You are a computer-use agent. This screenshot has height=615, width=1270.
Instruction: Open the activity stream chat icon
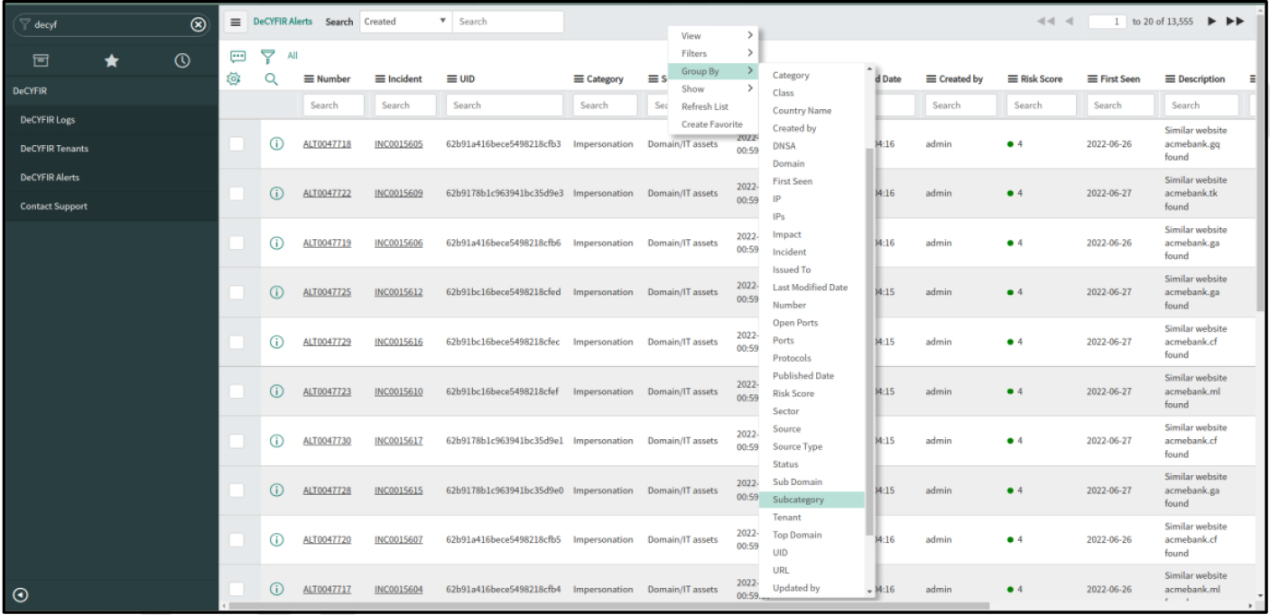(237, 56)
